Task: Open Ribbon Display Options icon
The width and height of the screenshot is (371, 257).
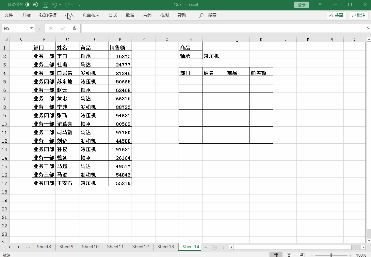Action: tap(320, 5)
